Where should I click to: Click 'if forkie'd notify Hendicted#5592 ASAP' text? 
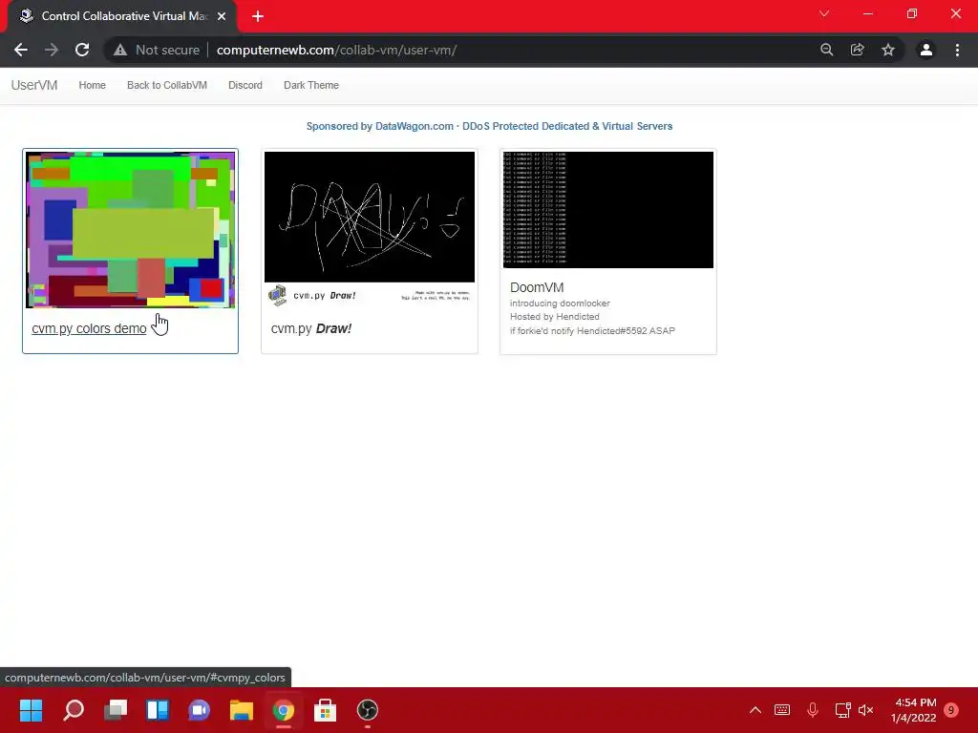coord(592,331)
